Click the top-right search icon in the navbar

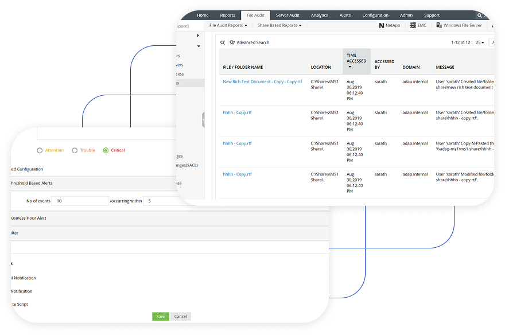point(480,15)
